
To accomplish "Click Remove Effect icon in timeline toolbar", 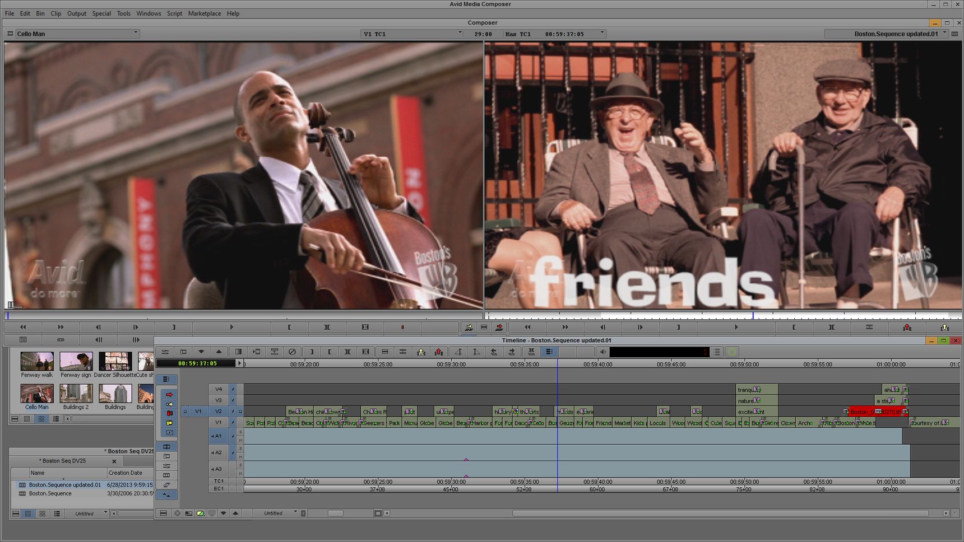I will [x=292, y=352].
